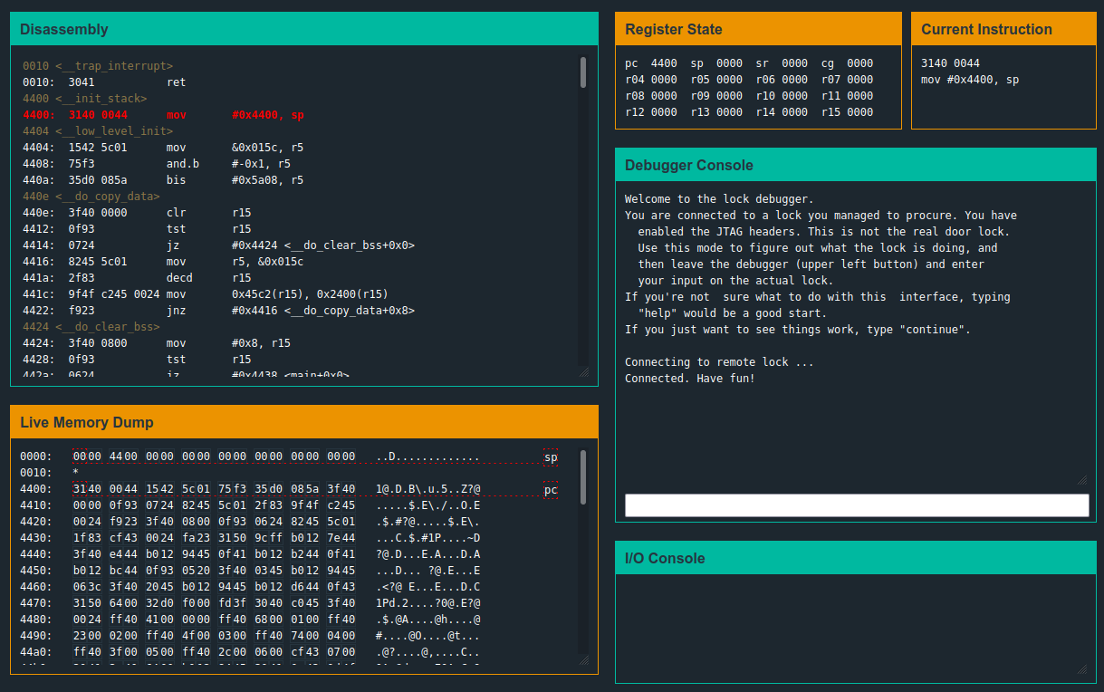Click the Live Memory Dump panel header
This screenshot has width=1104, height=692.
(x=304, y=422)
